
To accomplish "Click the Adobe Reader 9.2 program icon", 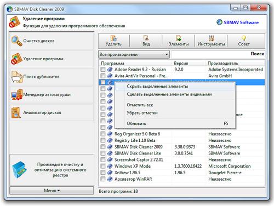I will pos(110,70).
